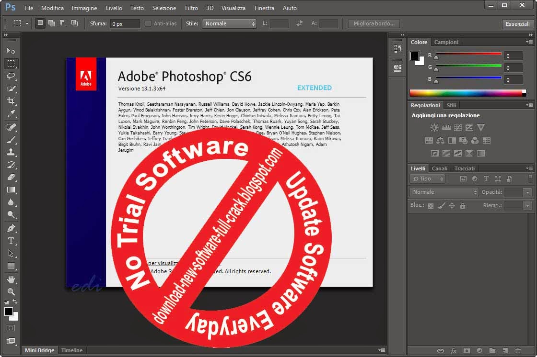Switch to the Campioni tab
537x357 pixels.
coord(446,42)
